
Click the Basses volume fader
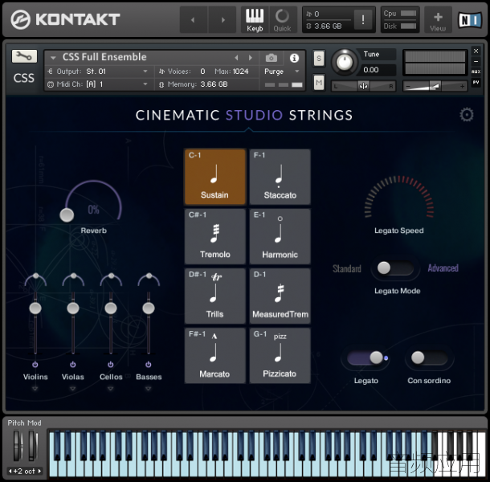click(x=149, y=308)
